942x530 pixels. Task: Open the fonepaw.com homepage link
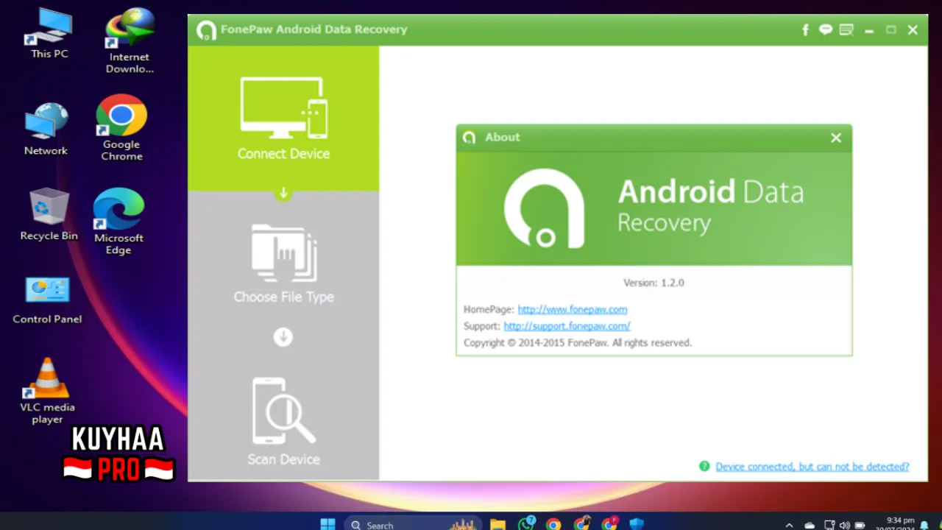tap(573, 309)
